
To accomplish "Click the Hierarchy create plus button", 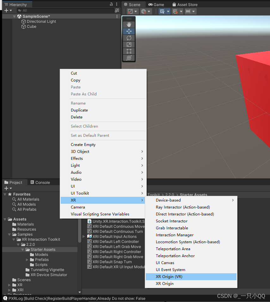I will pos(6,10).
